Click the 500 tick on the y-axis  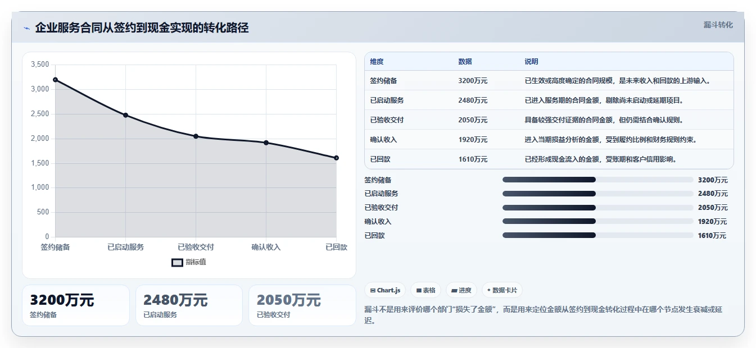[x=43, y=212]
